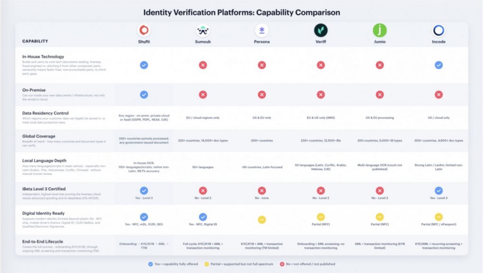This screenshot has height=273, width=483.
Task: Click the blue 'Yes' legend icon
Action: click(x=150, y=264)
